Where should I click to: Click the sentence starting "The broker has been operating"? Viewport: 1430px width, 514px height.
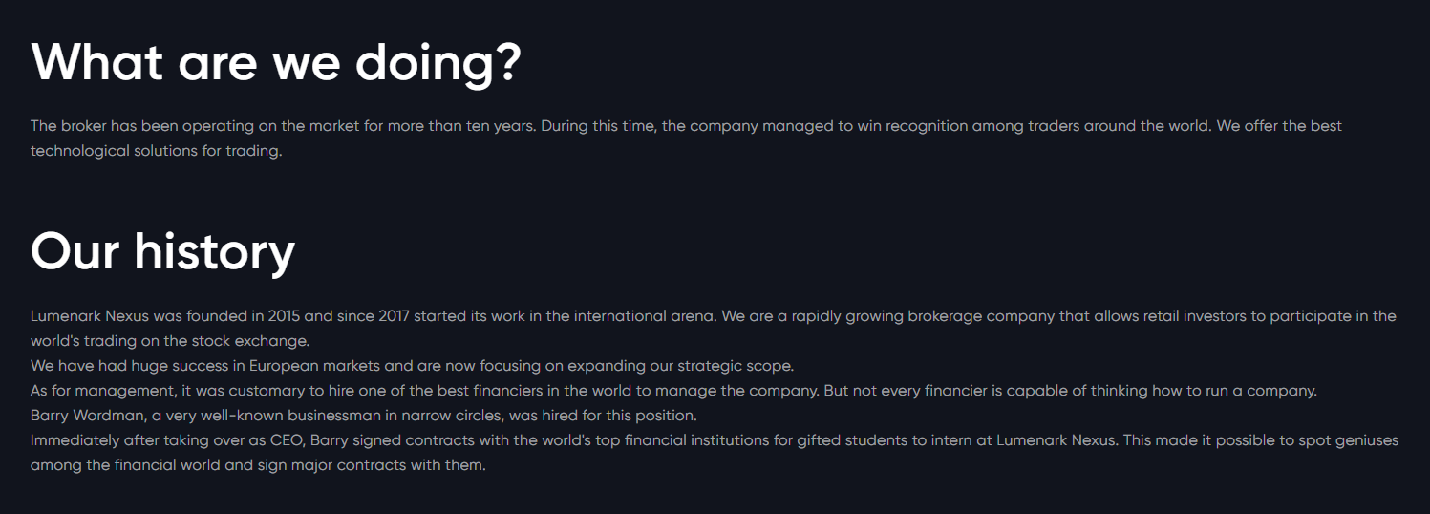pos(287,126)
